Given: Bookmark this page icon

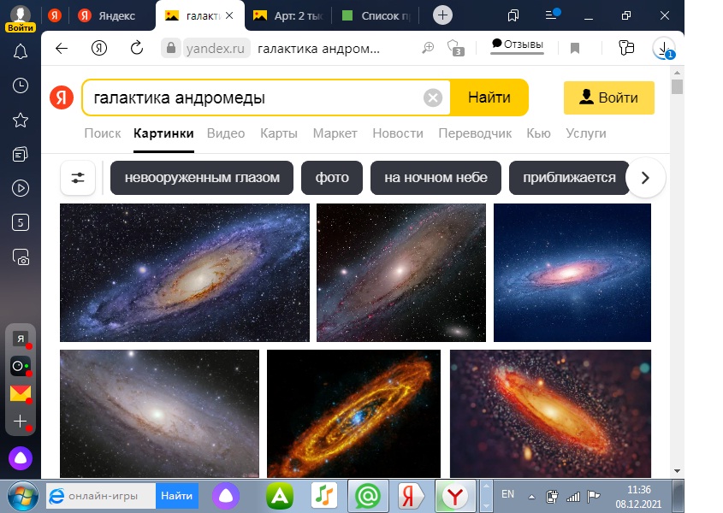Looking at the screenshot, I should pos(574,49).
